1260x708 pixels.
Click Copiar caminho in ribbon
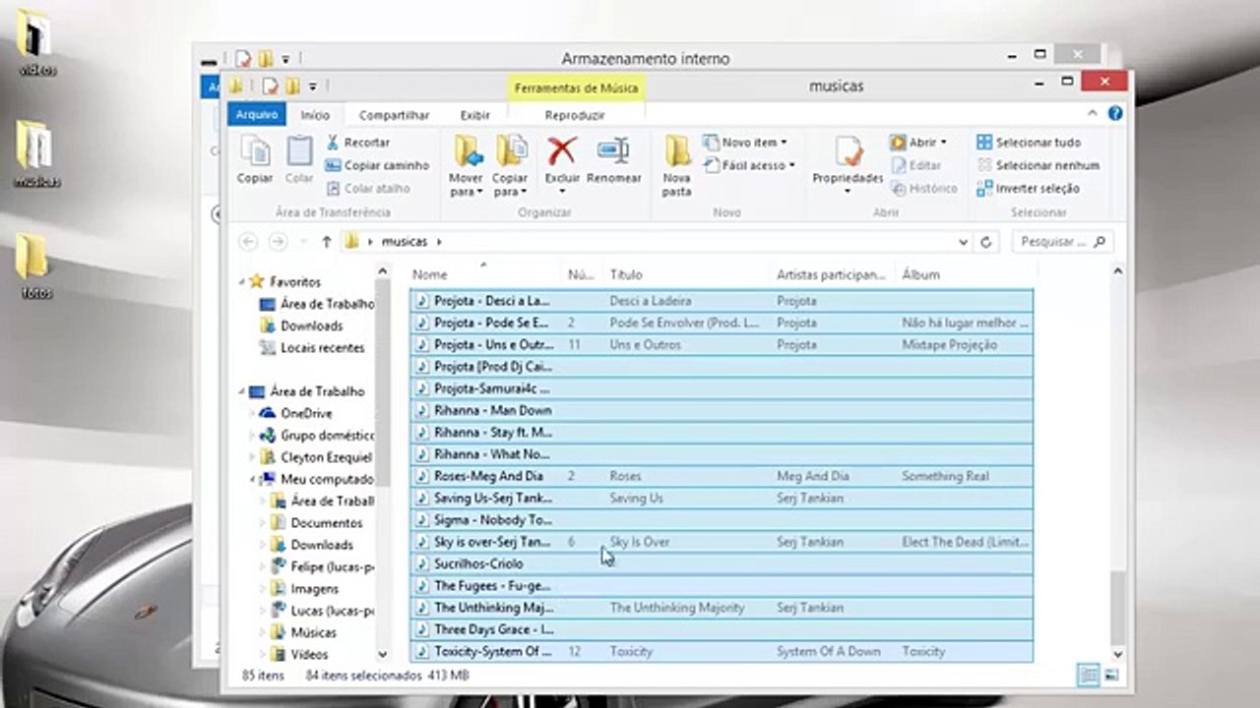click(x=377, y=165)
